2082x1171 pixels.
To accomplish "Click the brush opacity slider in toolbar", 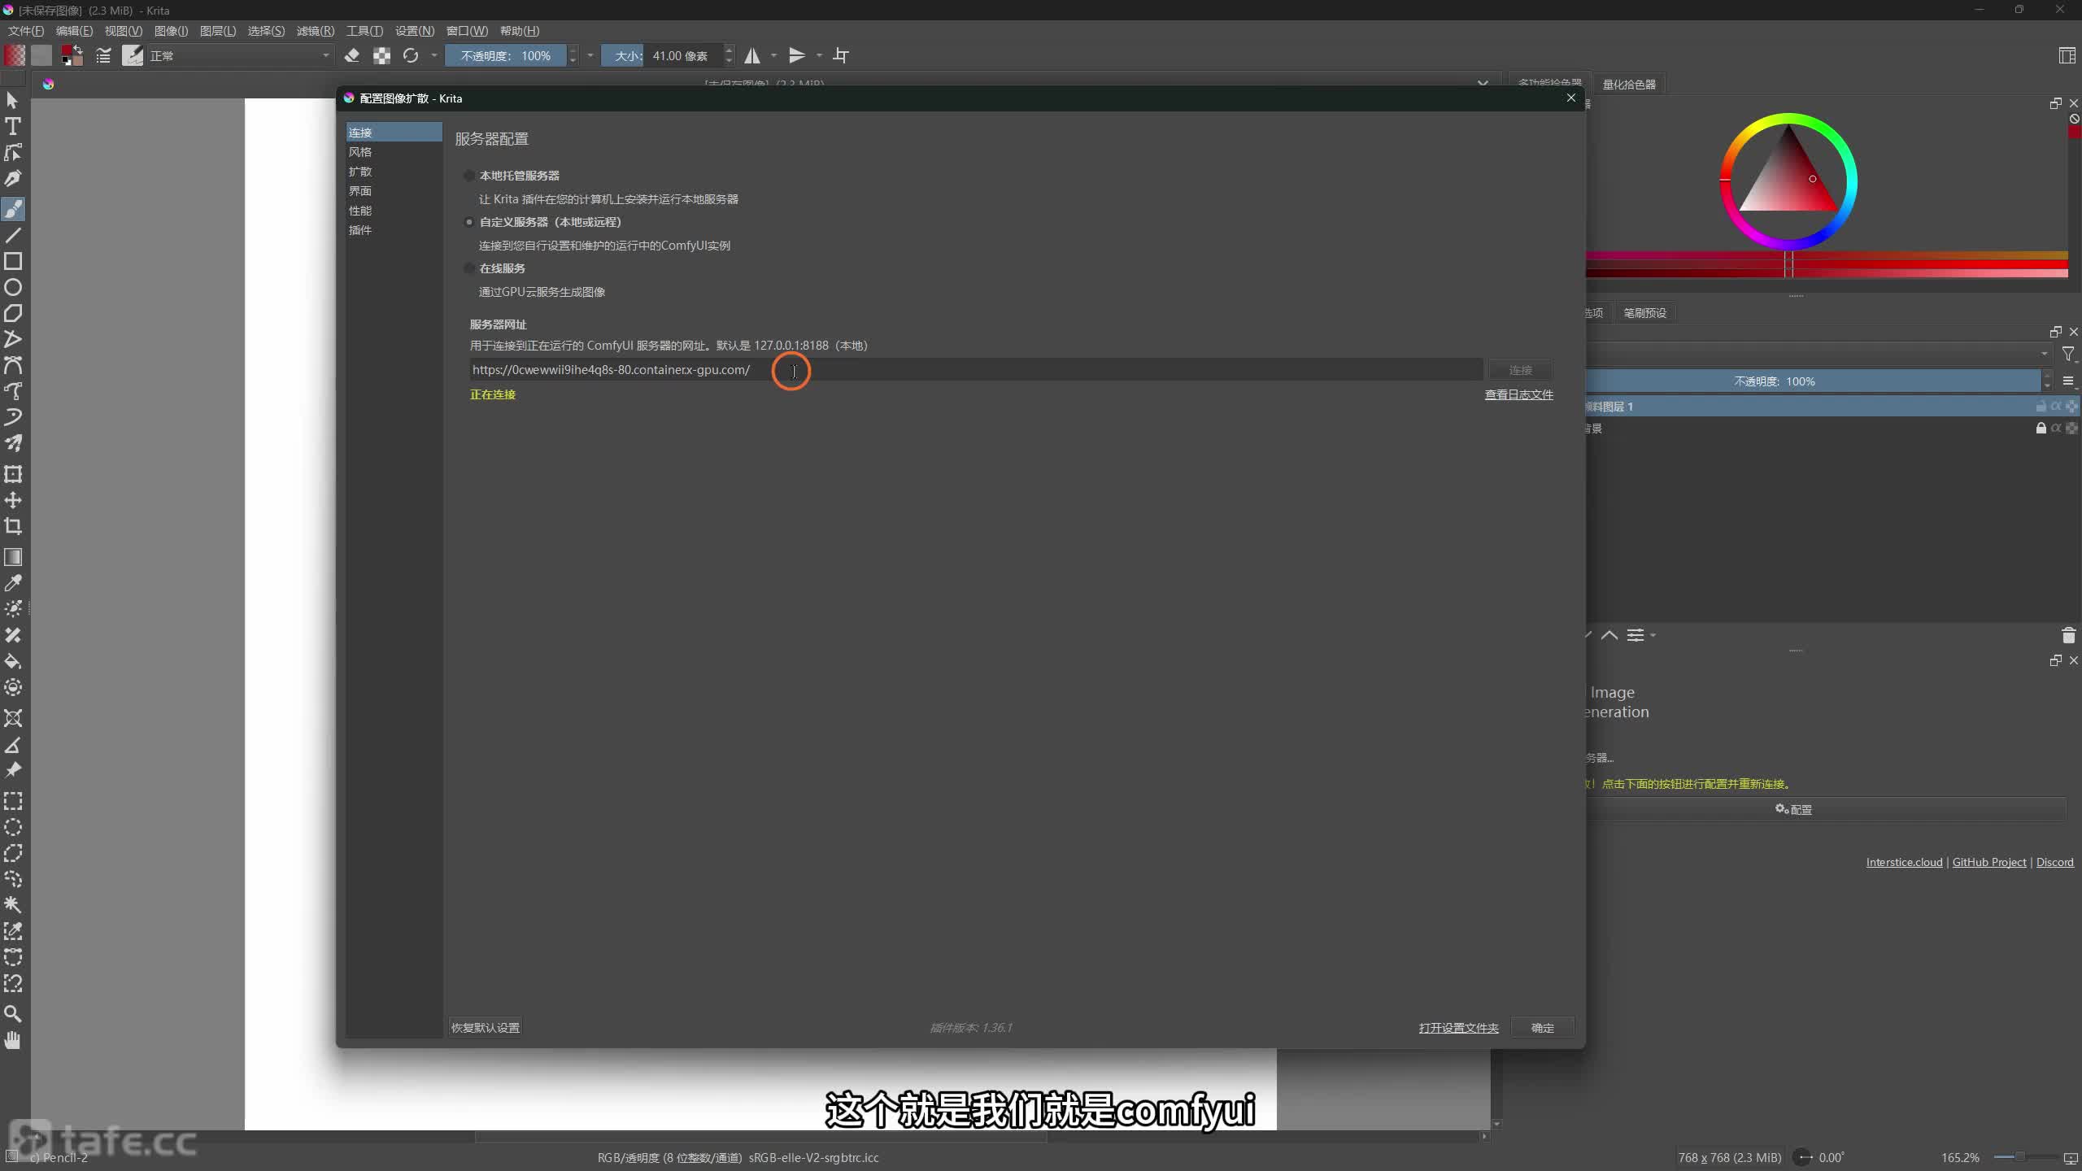I will tap(506, 55).
